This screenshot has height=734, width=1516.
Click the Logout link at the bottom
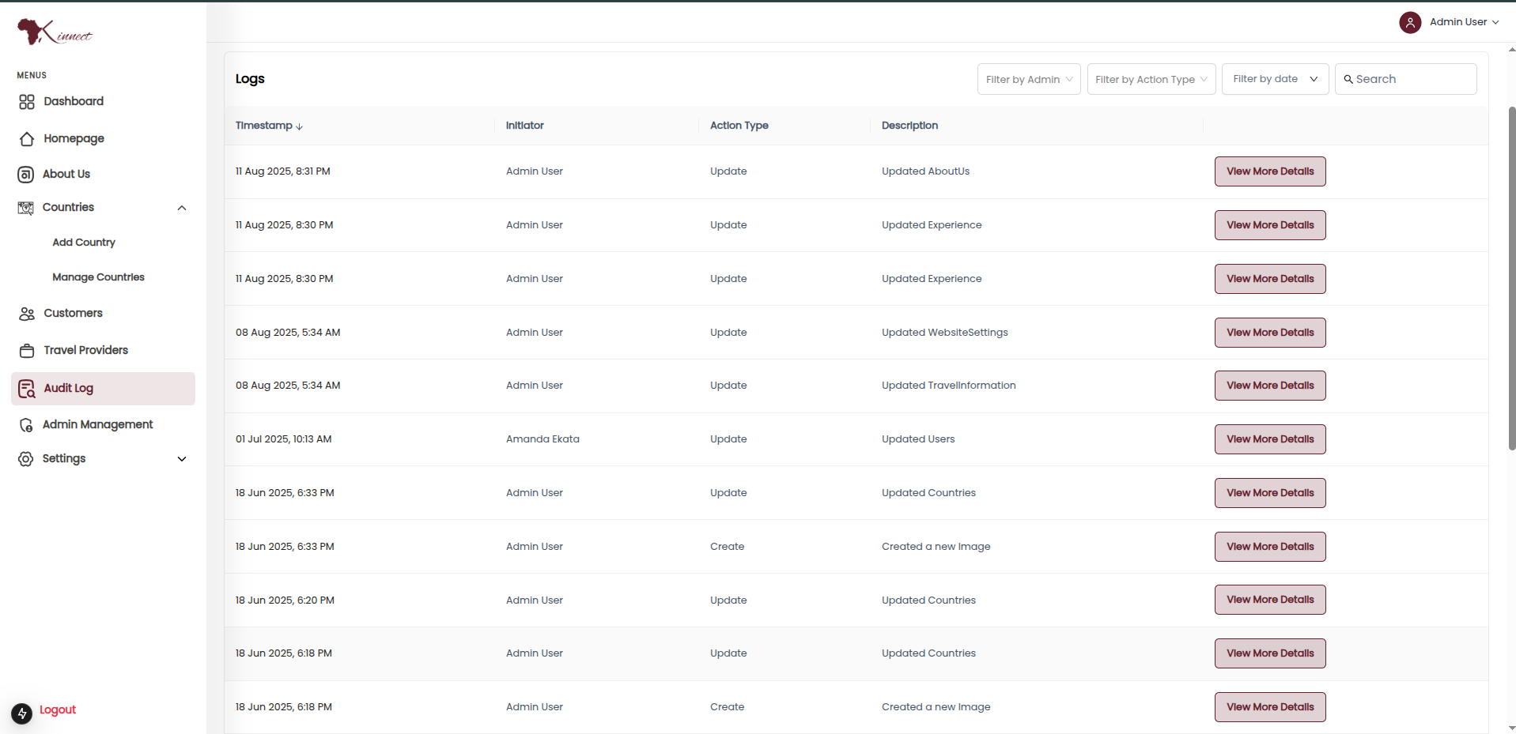59,710
